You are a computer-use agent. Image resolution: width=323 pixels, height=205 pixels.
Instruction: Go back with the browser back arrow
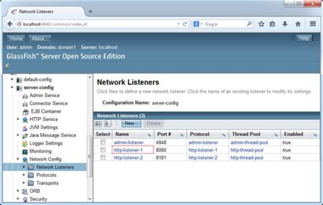click(x=10, y=24)
